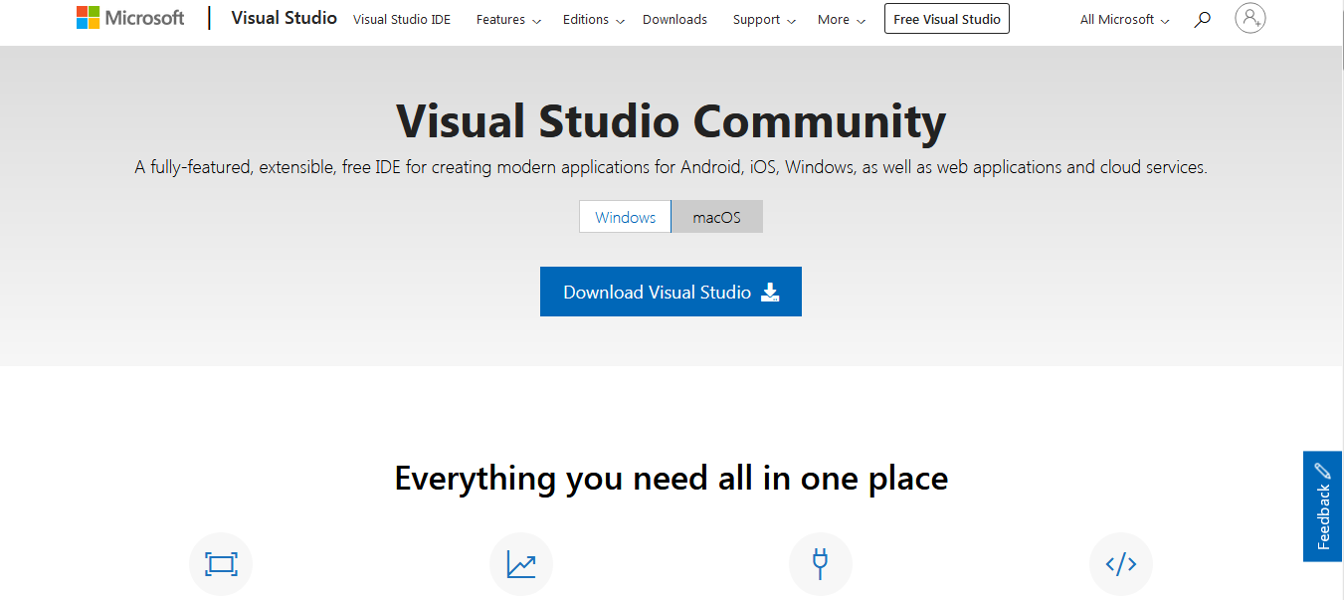The height and width of the screenshot is (600, 1344).
Task: Click the line chart feature icon
Action: [x=521, y=564]
